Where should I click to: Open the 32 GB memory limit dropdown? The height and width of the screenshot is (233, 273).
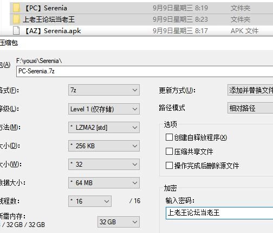click(119, 222)
